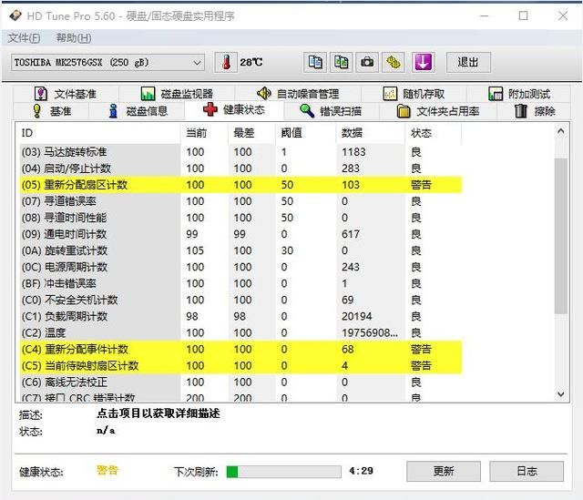Switch to the 自动噪音管理 tab
Screen dimensions: 583x500
[x=298, y=94]
